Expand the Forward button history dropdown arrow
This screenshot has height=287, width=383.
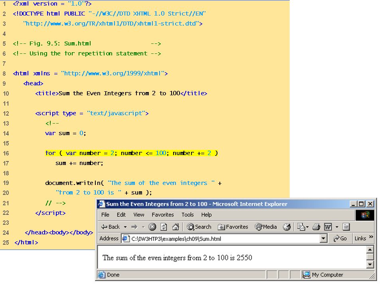click(143, 227)
